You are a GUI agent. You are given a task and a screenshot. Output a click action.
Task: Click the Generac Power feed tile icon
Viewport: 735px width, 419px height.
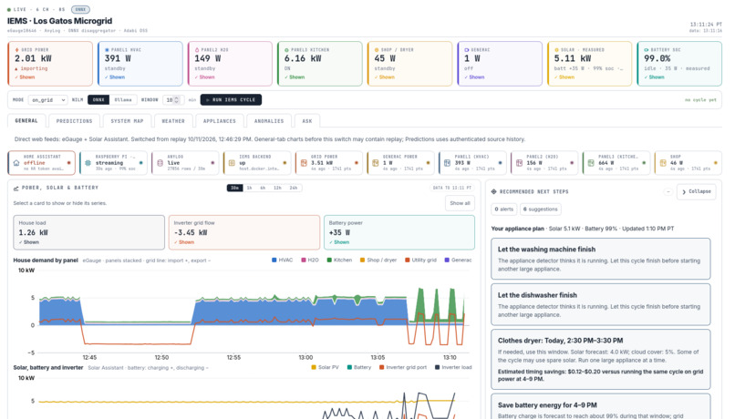pos(376,163)
